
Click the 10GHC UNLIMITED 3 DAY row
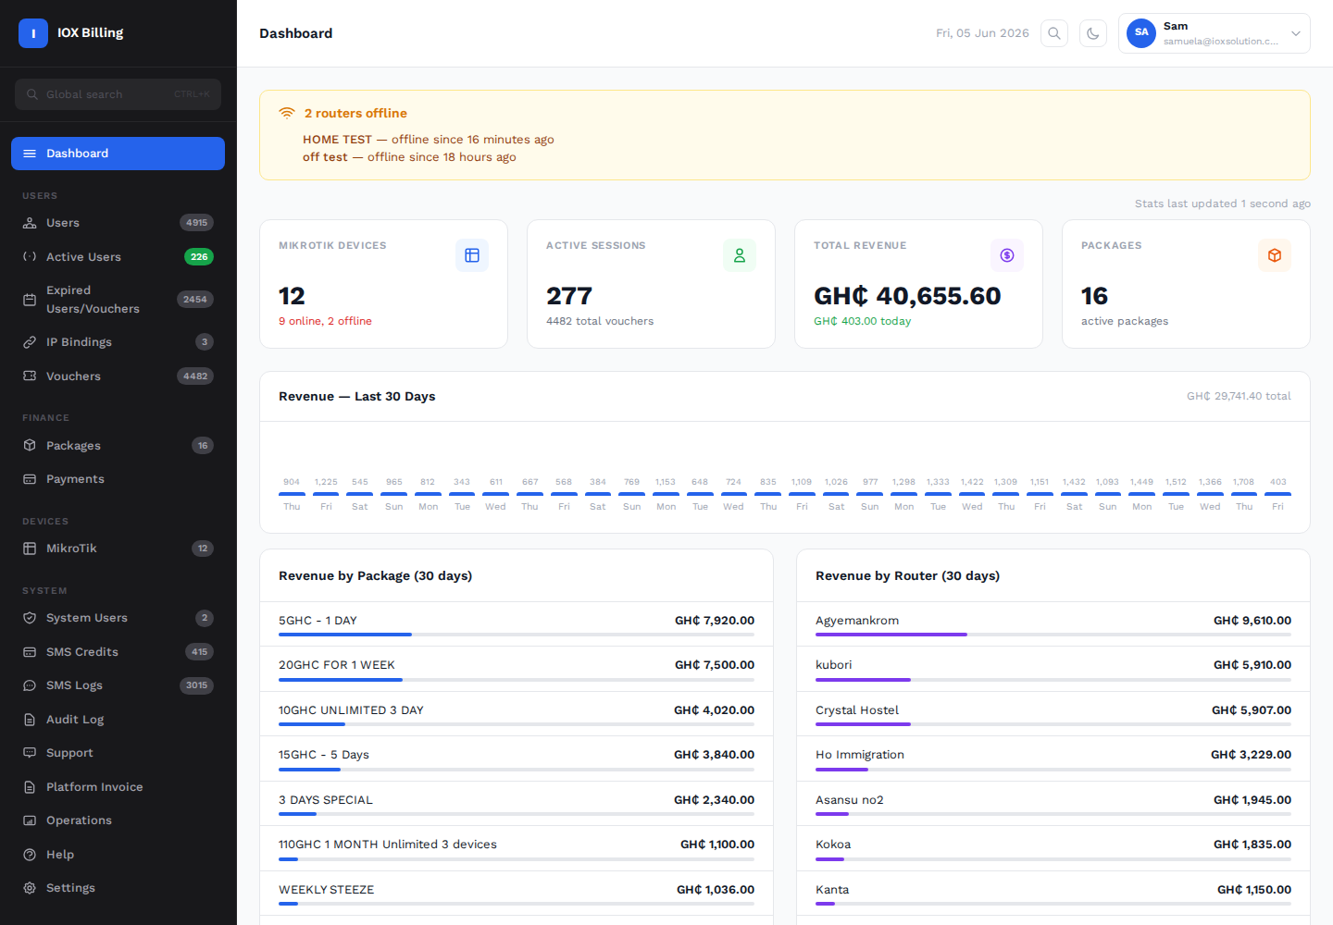(x=517, y=714)
